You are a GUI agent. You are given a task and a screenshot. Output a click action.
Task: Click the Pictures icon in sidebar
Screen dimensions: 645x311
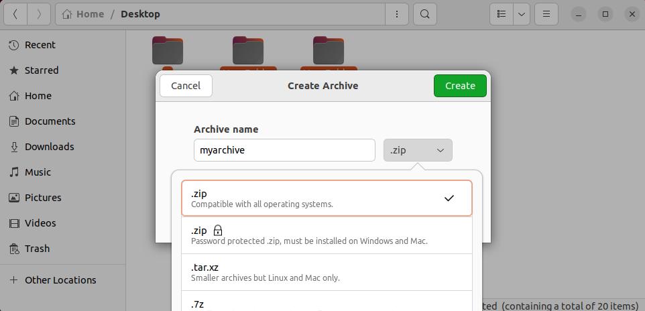(x=14, y=198)
